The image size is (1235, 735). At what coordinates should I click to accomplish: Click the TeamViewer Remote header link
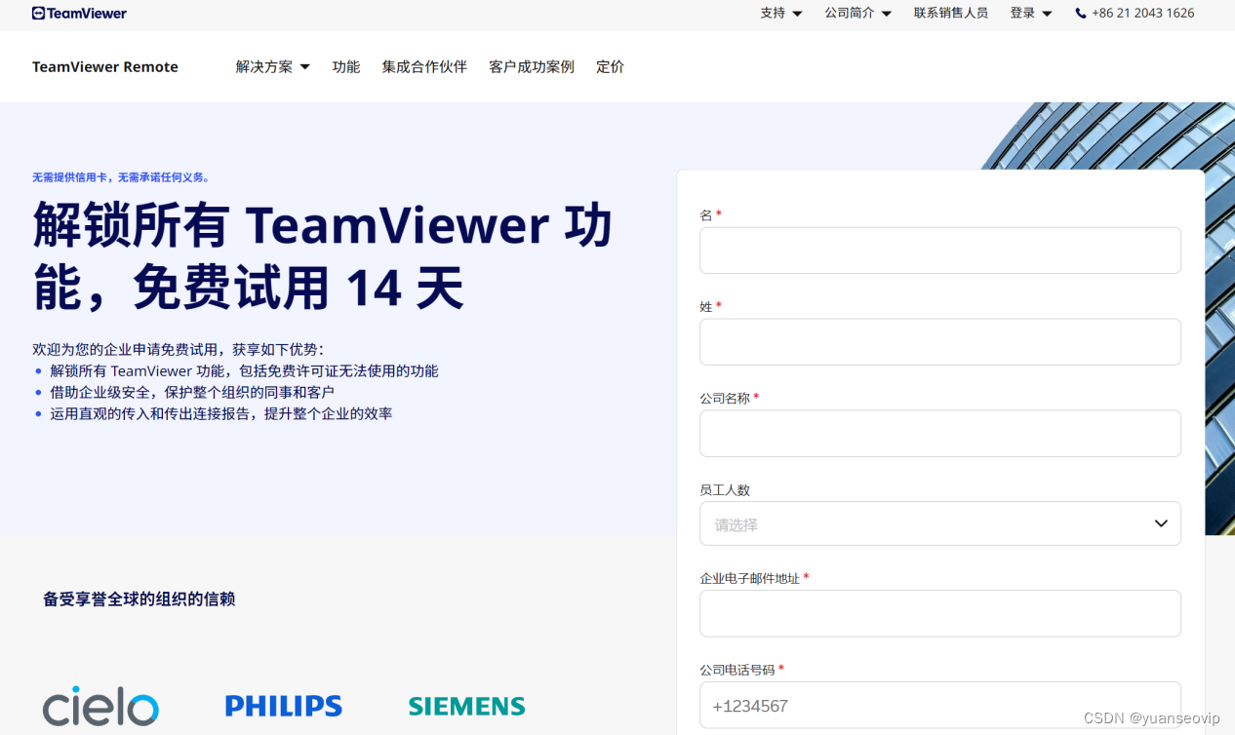pos(104,66)
